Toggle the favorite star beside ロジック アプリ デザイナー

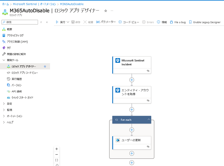tap(45, 66)
